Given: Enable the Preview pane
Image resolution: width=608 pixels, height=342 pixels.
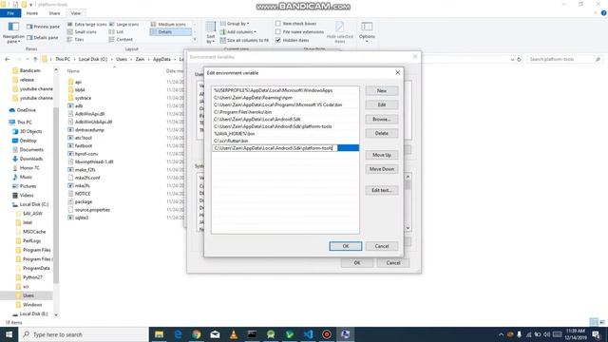Looking at the screenshot, I should (x=43, y=27).
